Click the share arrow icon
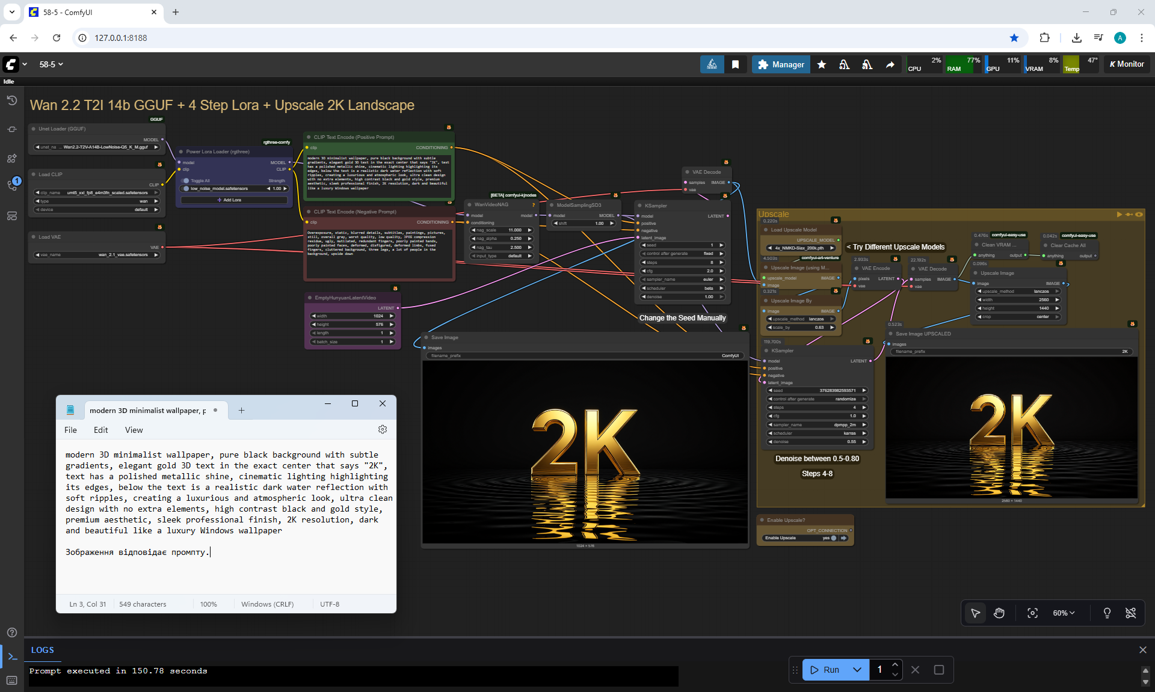 click(890, 64)
